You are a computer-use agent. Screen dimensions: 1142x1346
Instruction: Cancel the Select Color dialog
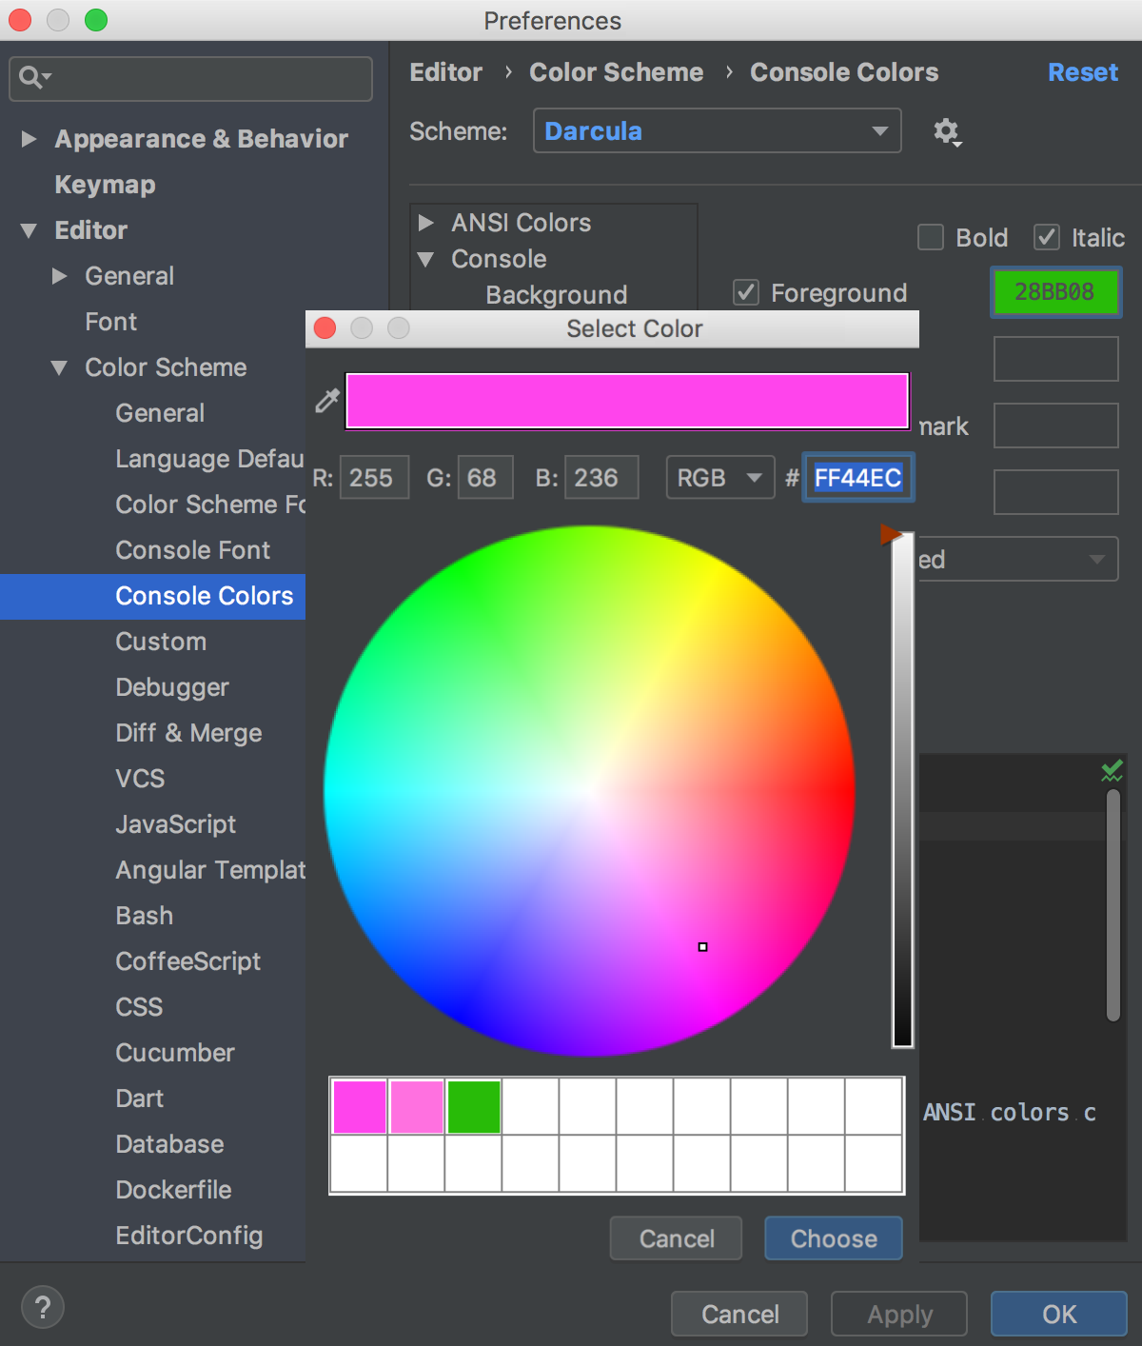tap(677, 1238)
